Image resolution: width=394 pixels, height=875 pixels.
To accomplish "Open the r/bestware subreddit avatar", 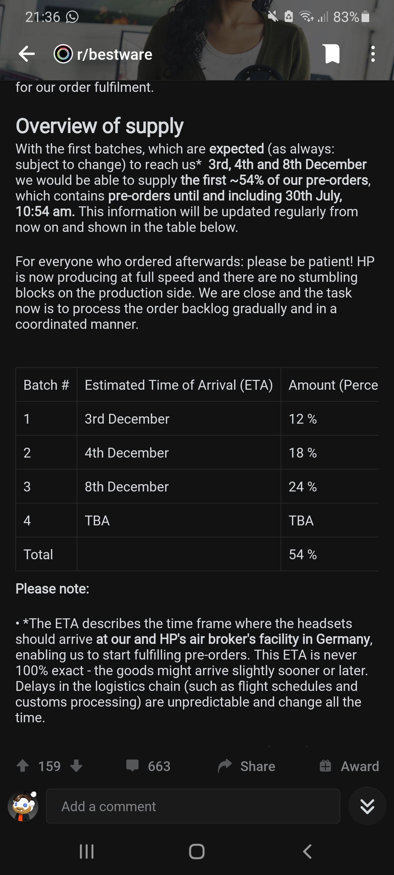I will pos(63,54).
